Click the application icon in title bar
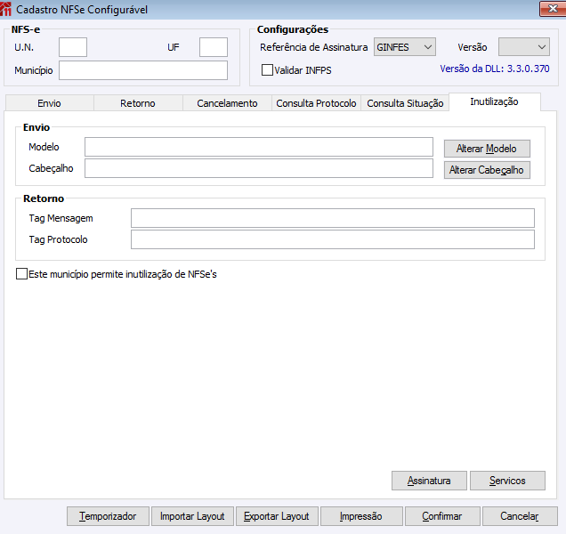This screenshot has height=534, width=566. tap(5, 9)
